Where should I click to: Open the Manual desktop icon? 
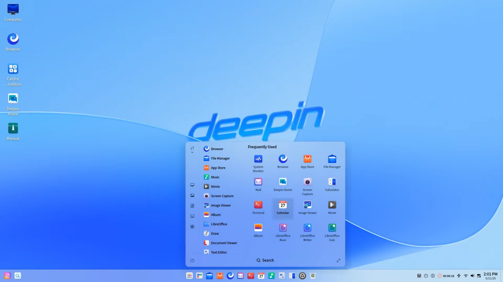click(x=13, y=131)
